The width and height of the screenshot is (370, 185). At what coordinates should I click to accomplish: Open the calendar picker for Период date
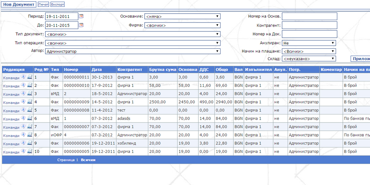pos(81,17)
